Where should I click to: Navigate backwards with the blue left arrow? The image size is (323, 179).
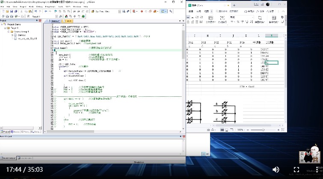point(46,11)
